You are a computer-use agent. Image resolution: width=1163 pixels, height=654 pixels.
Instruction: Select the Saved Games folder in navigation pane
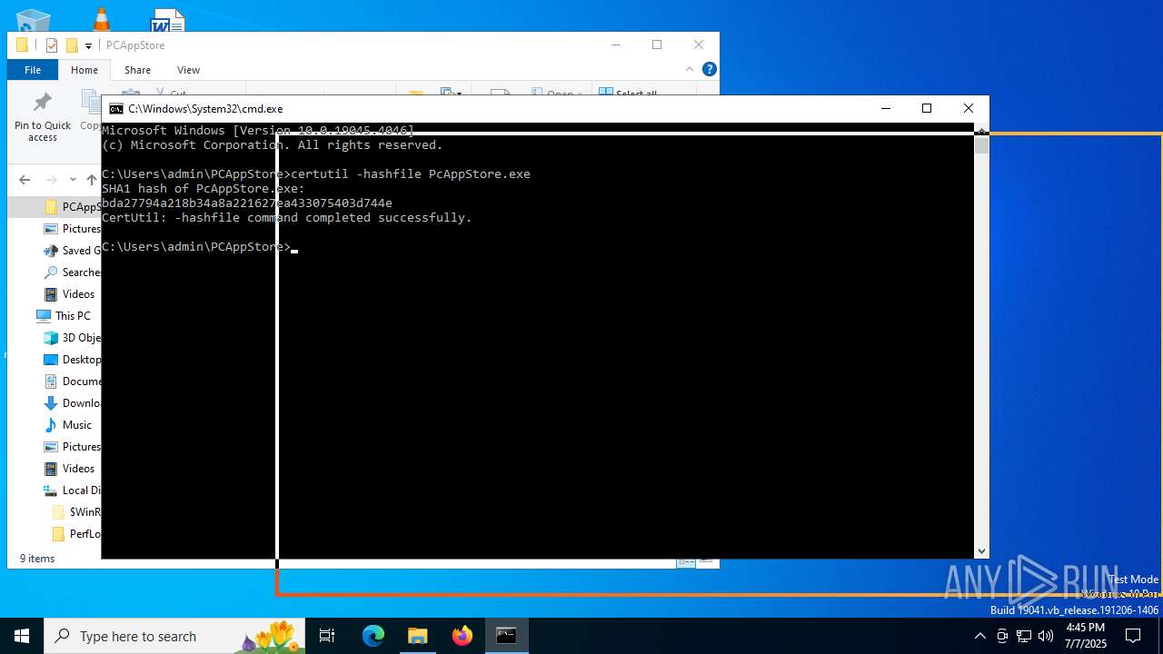tap(72, 251)
